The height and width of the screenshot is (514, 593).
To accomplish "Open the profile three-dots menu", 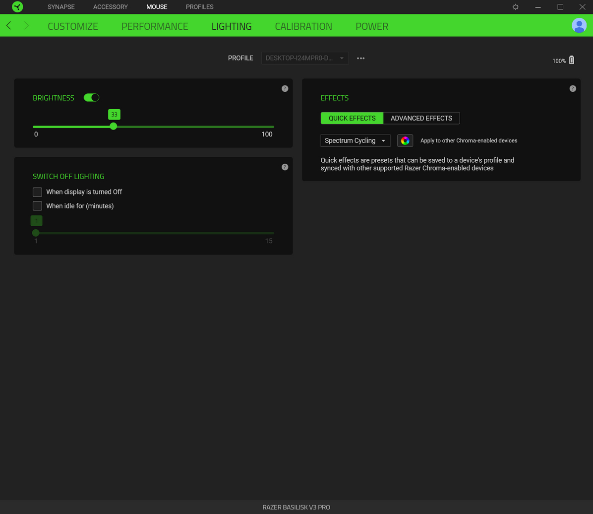I will 361,58.
